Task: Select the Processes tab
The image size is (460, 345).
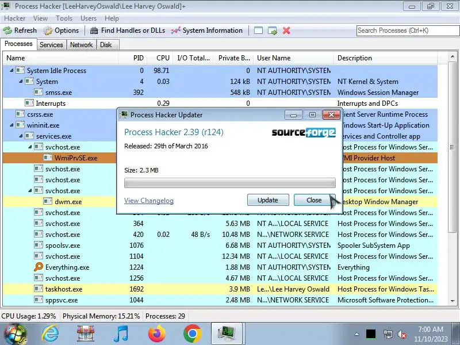Action: point(18,44)
